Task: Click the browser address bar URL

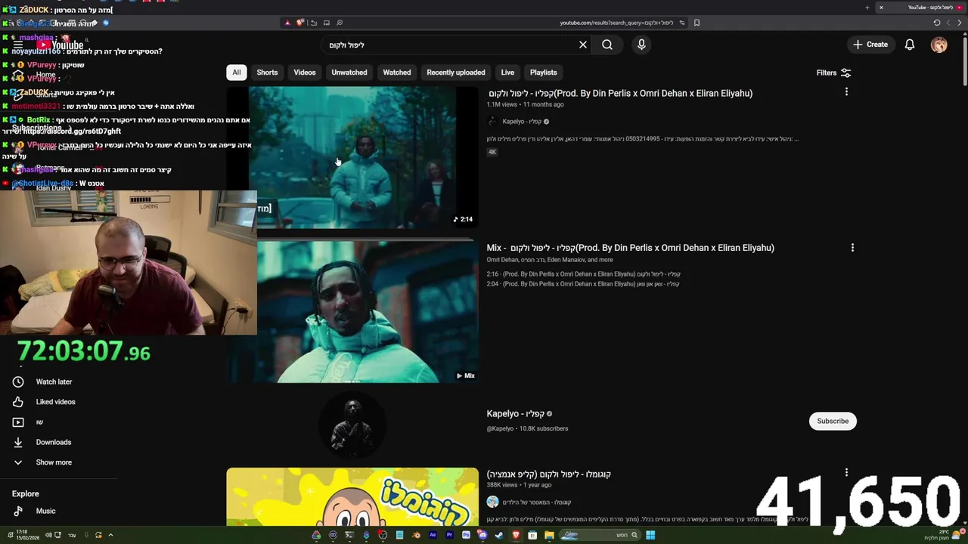Action: point(616,23)
